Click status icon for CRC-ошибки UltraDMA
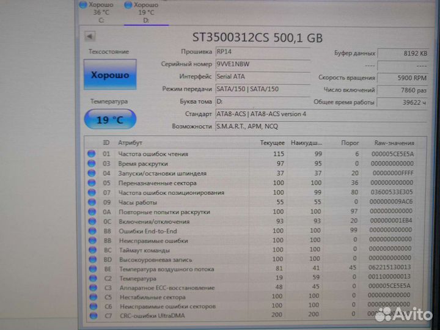440x330 pixels. (x=94, y=315)
